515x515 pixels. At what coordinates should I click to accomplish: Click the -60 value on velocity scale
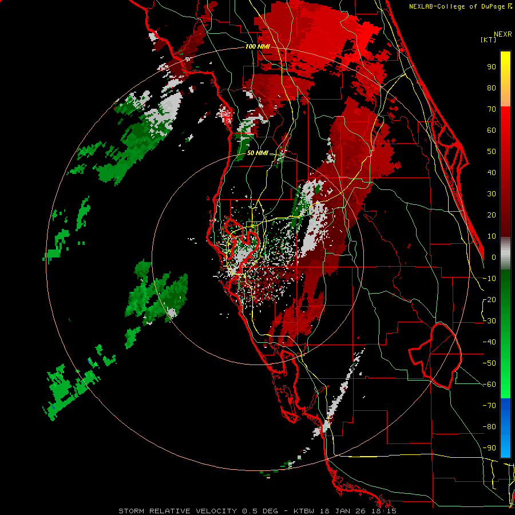pos(489,385)
